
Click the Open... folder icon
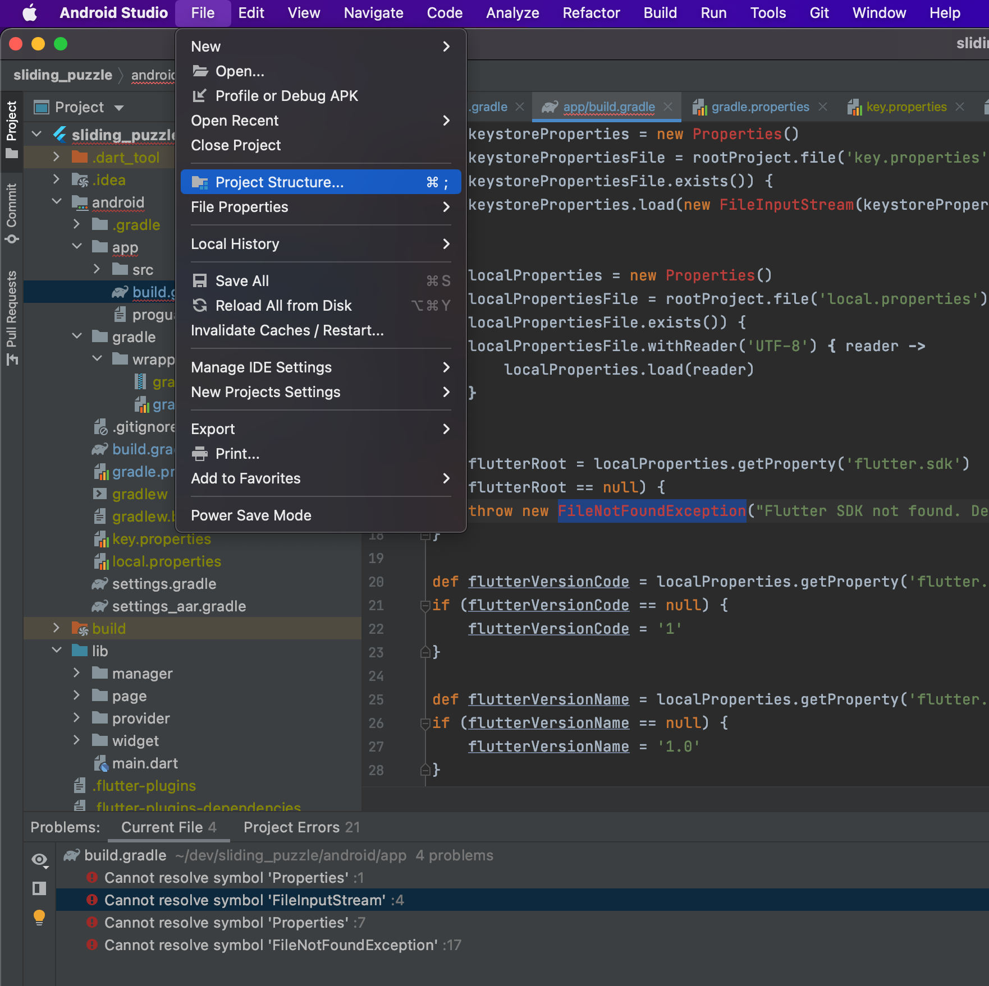tap(200, 71)
